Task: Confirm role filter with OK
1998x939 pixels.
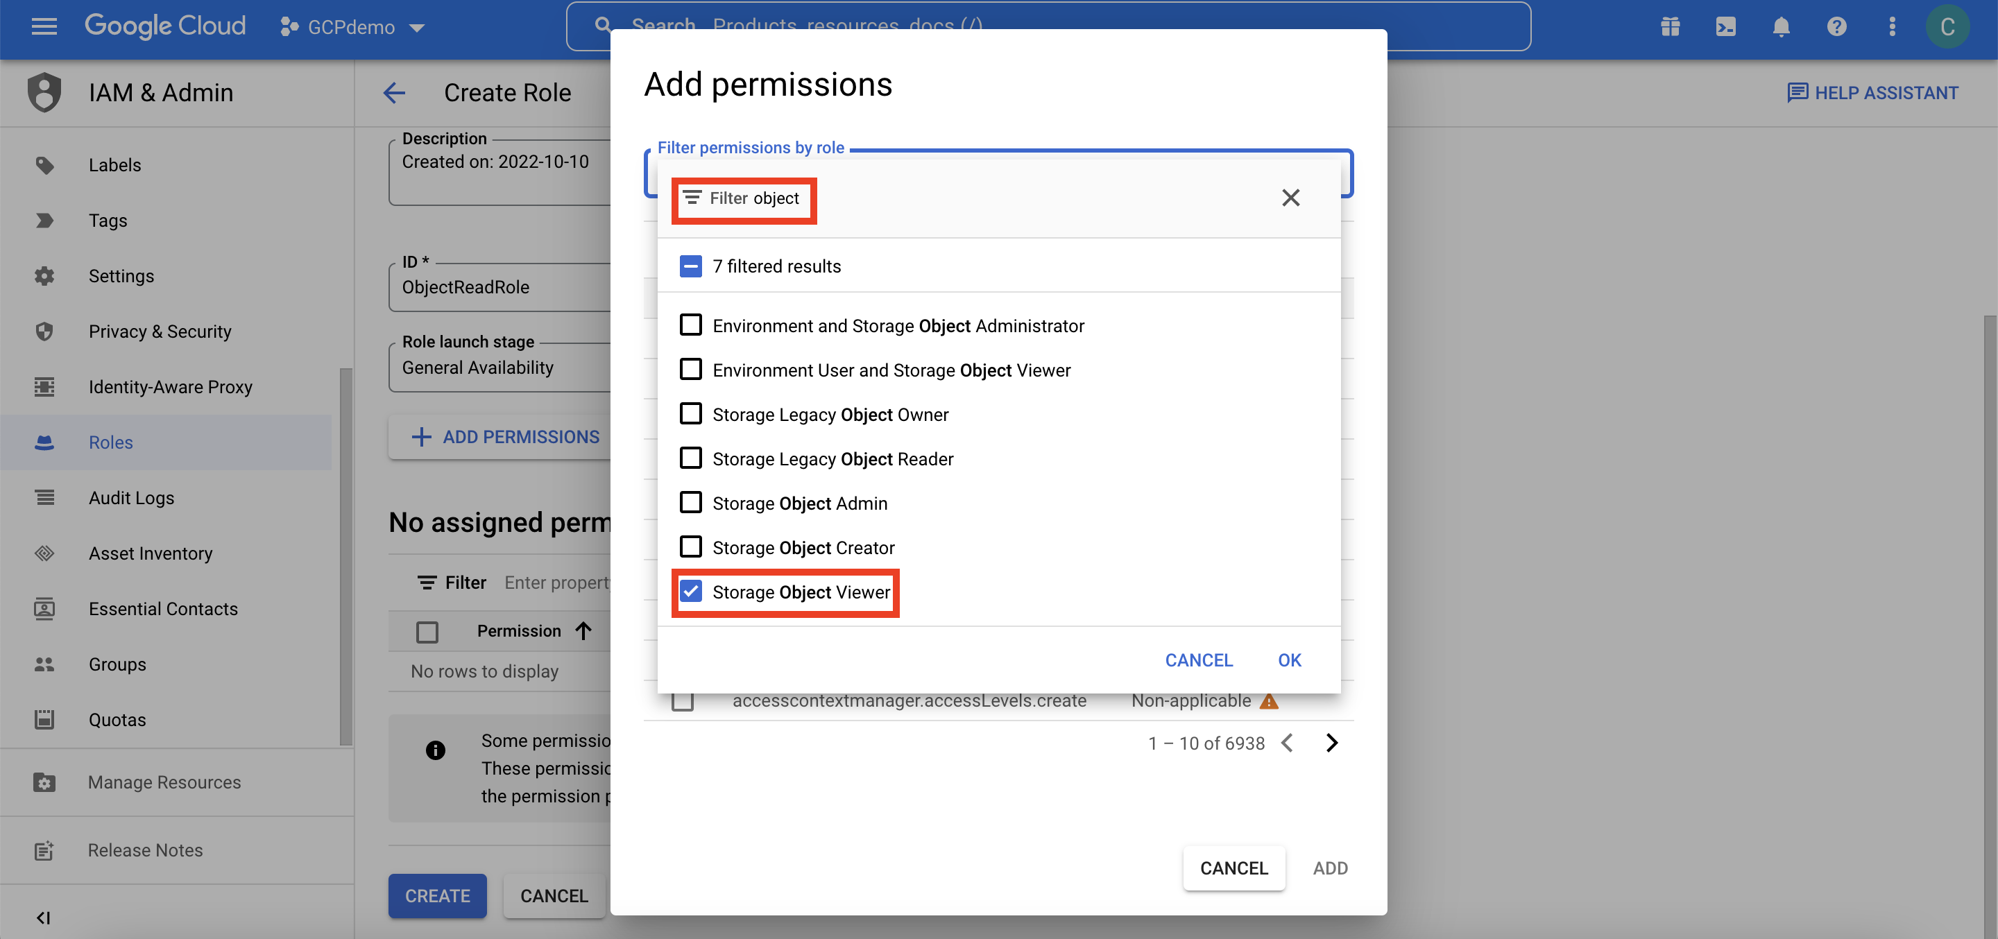Action: coord(1289,660)
